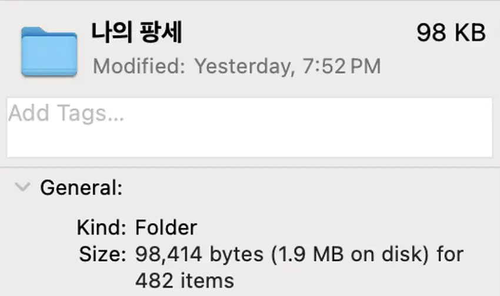Click the 98 KB size in header
The image size is (500, 296).
[451, 32]
